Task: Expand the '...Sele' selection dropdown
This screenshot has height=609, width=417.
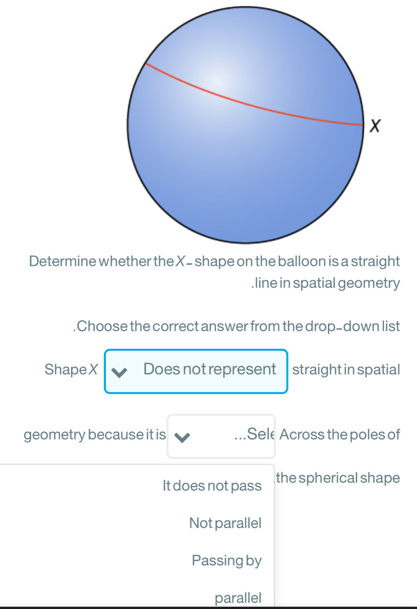Action: click(x=221, y=436)
